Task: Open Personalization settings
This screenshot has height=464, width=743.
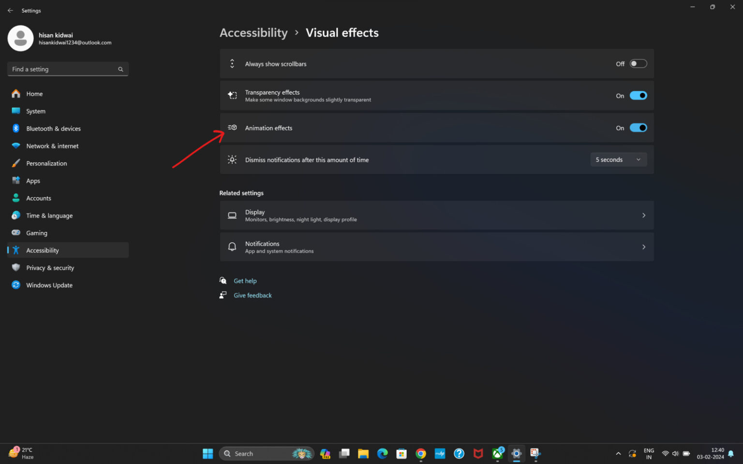Action: pos(46,163)
